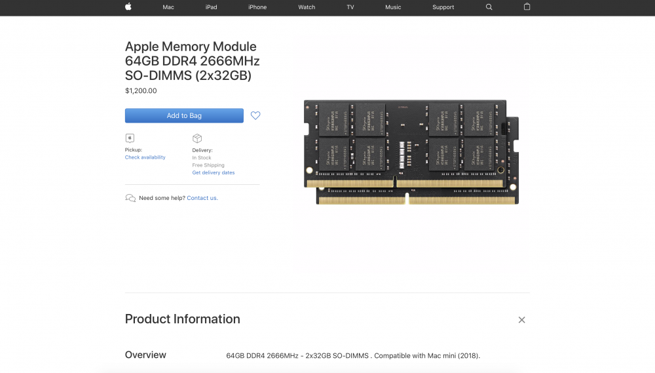Open the TV menu
655x373 pixels.
[x=350, y=7]
